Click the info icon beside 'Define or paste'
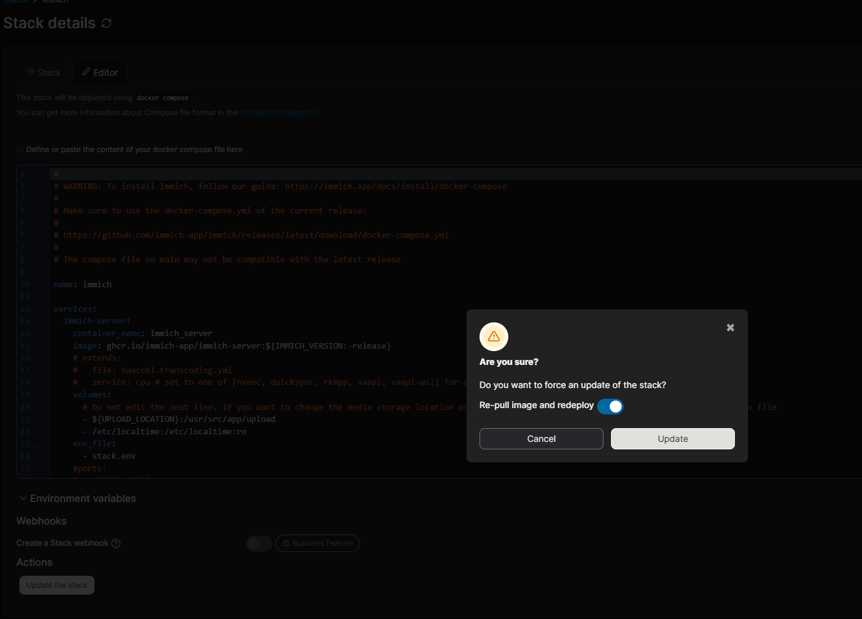Screen dimensions: 862x619 (x=20, y=150)
